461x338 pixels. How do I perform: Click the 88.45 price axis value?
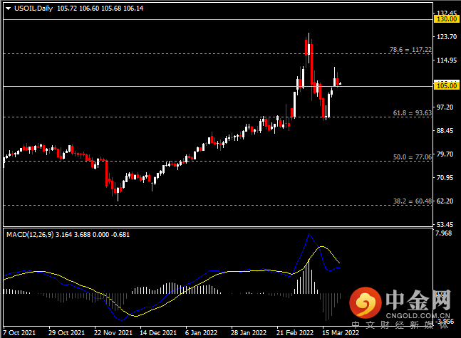[x=445, y=130]
